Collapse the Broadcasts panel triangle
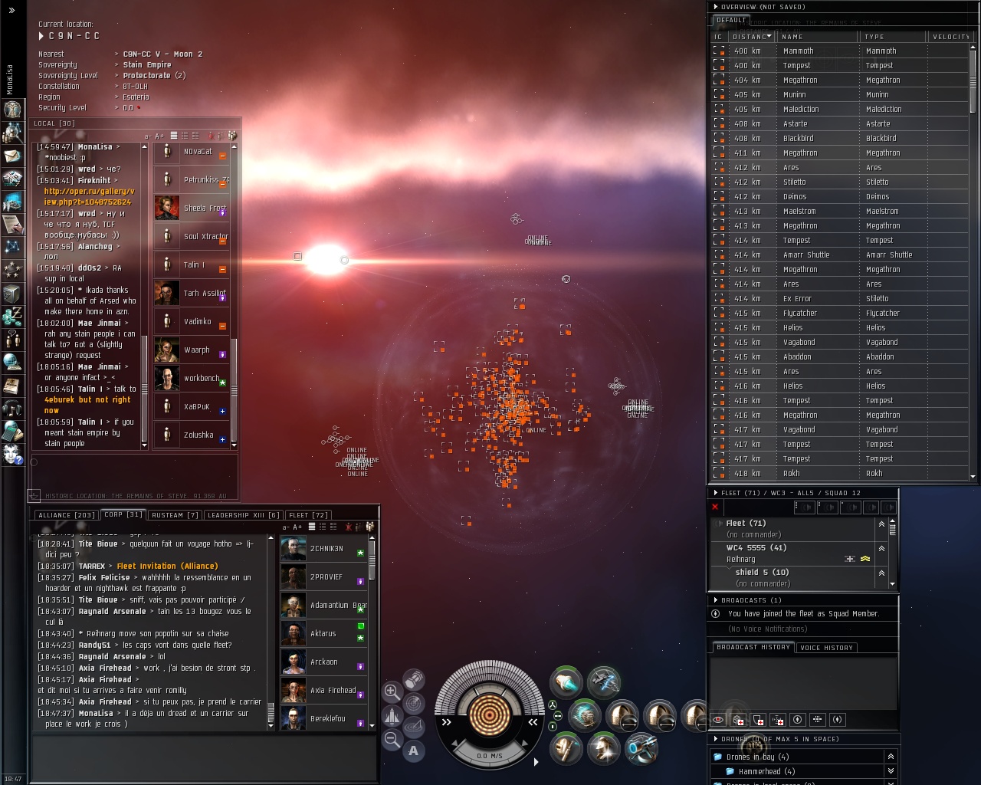Screen dimensions: 981x785 click(716, 600)
